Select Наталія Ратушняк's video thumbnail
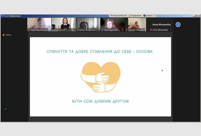Image resolution: width=201 pixels, height=136 pixels. pos(137,25)
